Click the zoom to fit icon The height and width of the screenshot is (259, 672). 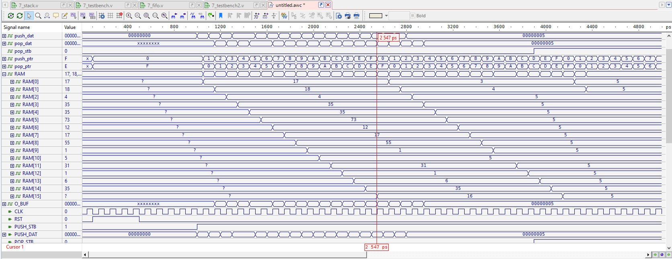coord(147,16)
